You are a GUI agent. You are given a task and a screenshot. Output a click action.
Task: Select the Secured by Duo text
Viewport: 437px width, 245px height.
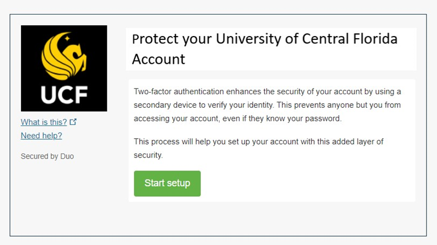tap(47, 156)
